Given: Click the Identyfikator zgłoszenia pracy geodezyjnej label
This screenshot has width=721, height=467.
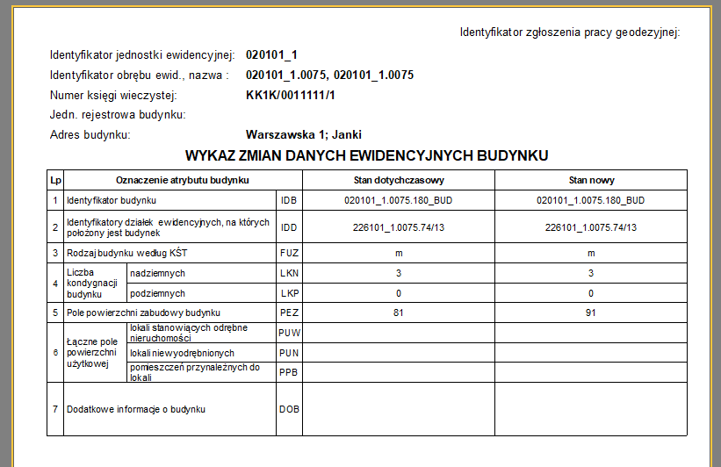Looking at the screenshot, I should (x=570, y=32).
